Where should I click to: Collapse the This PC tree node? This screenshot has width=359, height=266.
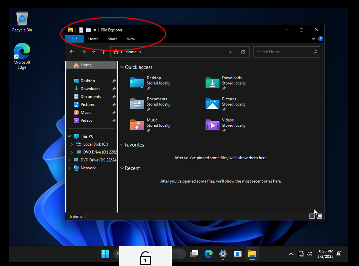point(69,136)
